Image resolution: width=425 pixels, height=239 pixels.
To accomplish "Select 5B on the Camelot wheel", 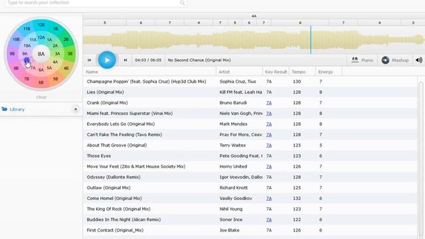I will [56, 79].
